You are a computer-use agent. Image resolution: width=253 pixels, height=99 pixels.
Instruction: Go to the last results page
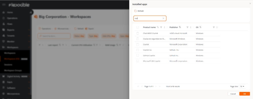coord(160,87)
